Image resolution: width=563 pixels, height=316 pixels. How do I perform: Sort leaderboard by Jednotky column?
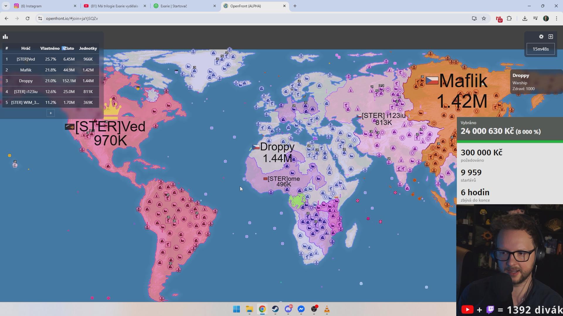tap(88, 48)
